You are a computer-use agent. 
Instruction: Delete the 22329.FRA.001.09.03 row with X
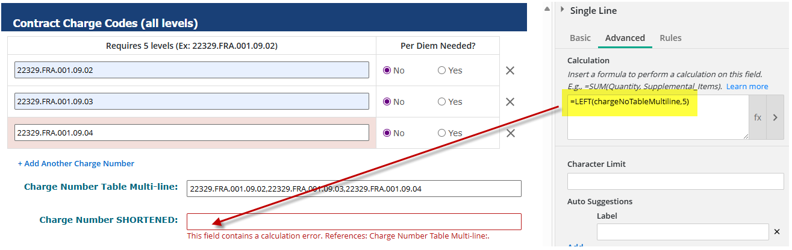pos(510,102)
